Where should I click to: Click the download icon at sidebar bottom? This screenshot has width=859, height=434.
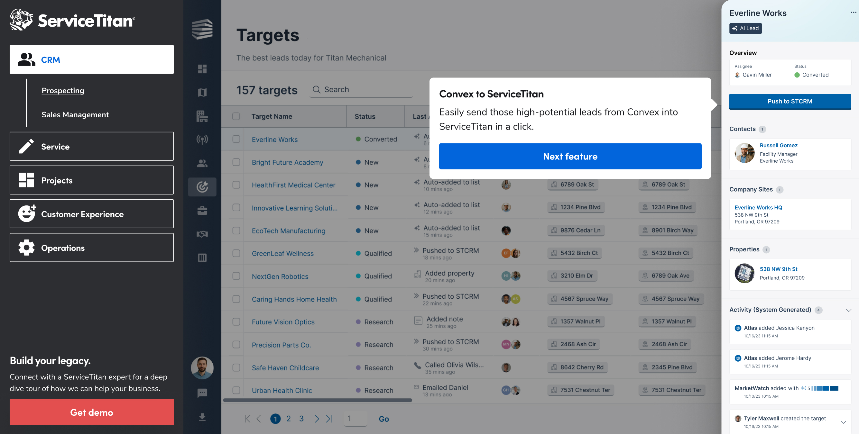(x=202, y=417)
